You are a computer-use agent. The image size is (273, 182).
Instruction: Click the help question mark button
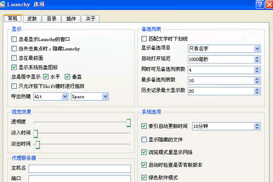coord(260,4)
